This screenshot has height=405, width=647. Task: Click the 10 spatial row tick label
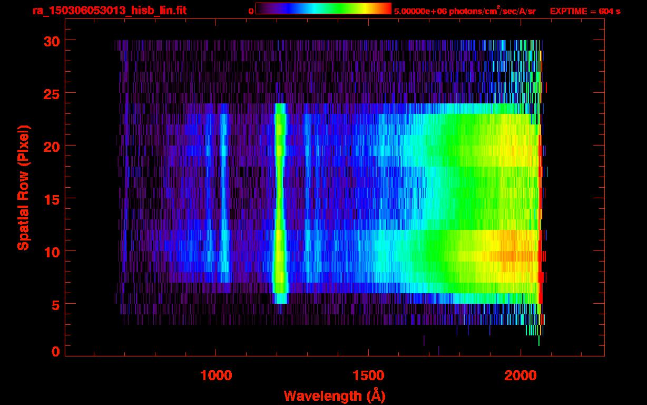point(51,252)
